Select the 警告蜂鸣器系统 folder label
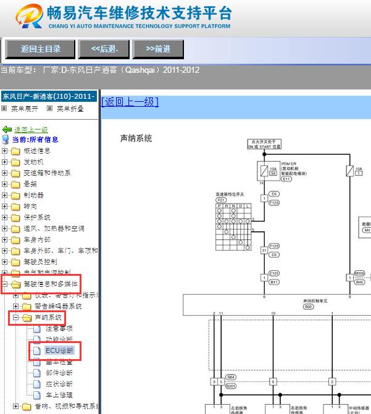Viewport: 371px width, 414px height. [58, 306]
